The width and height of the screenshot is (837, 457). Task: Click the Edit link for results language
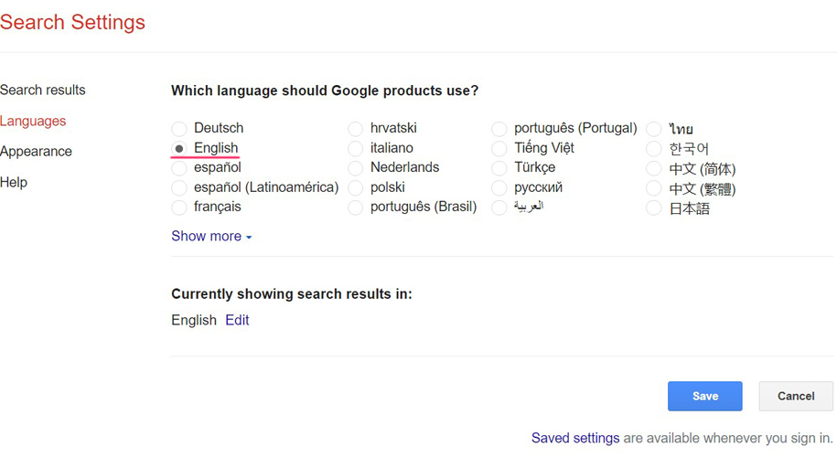237,320
